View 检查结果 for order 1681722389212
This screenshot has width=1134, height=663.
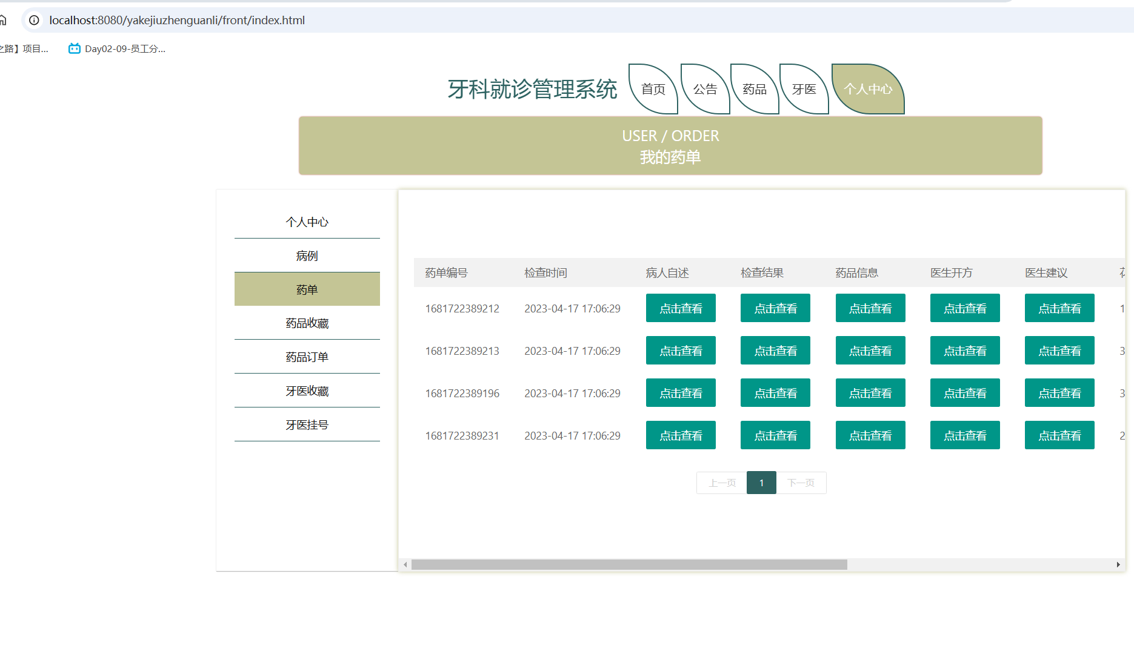click(x=775, y=308)
